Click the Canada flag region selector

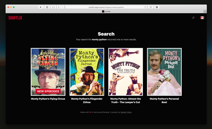(202, 18)
